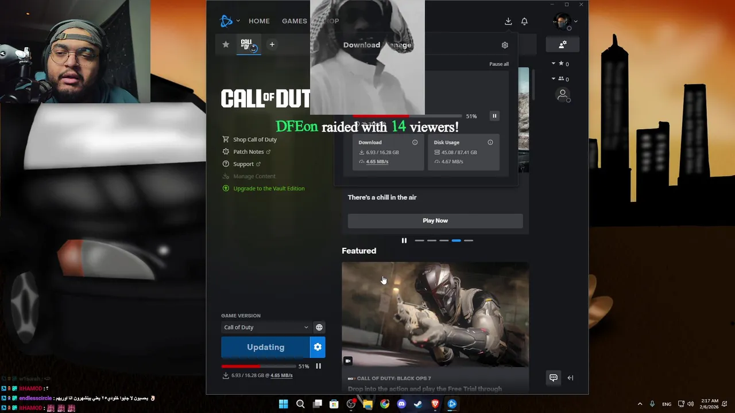
Task: Open the volume tray icon
Action: click(690, 404)
